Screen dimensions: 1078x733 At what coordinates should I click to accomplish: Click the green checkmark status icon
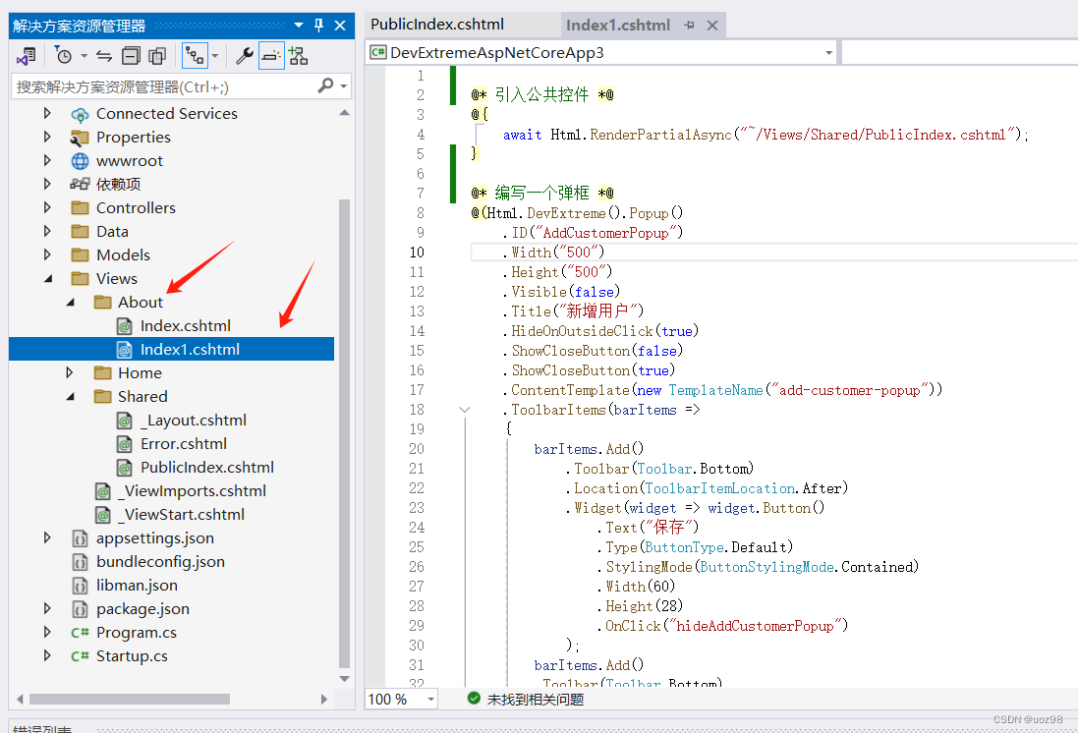tap(475, 699)
